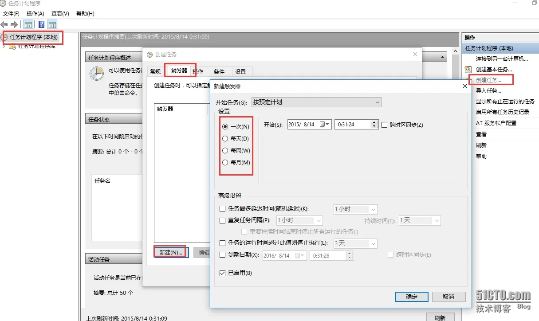The height and width of the screenshot is (321, 539).
Task: Select the 每月(M) radio option
Action: (x=225, y=163)
